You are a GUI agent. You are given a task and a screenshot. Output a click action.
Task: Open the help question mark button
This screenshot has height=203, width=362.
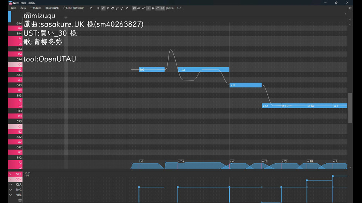click(91, 8)
